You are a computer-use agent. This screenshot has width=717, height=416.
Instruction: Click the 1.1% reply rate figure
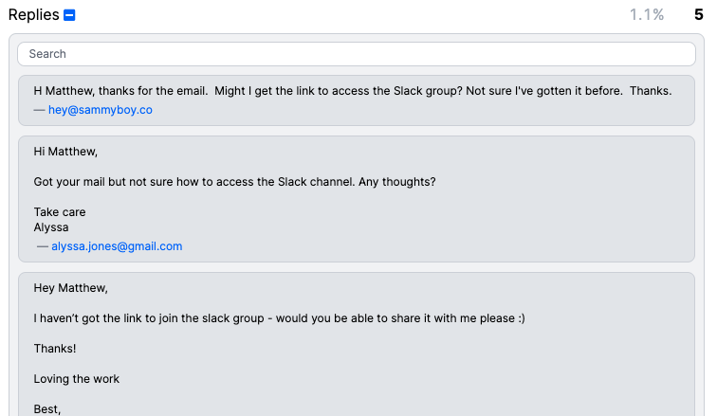[x=647, y=14]
